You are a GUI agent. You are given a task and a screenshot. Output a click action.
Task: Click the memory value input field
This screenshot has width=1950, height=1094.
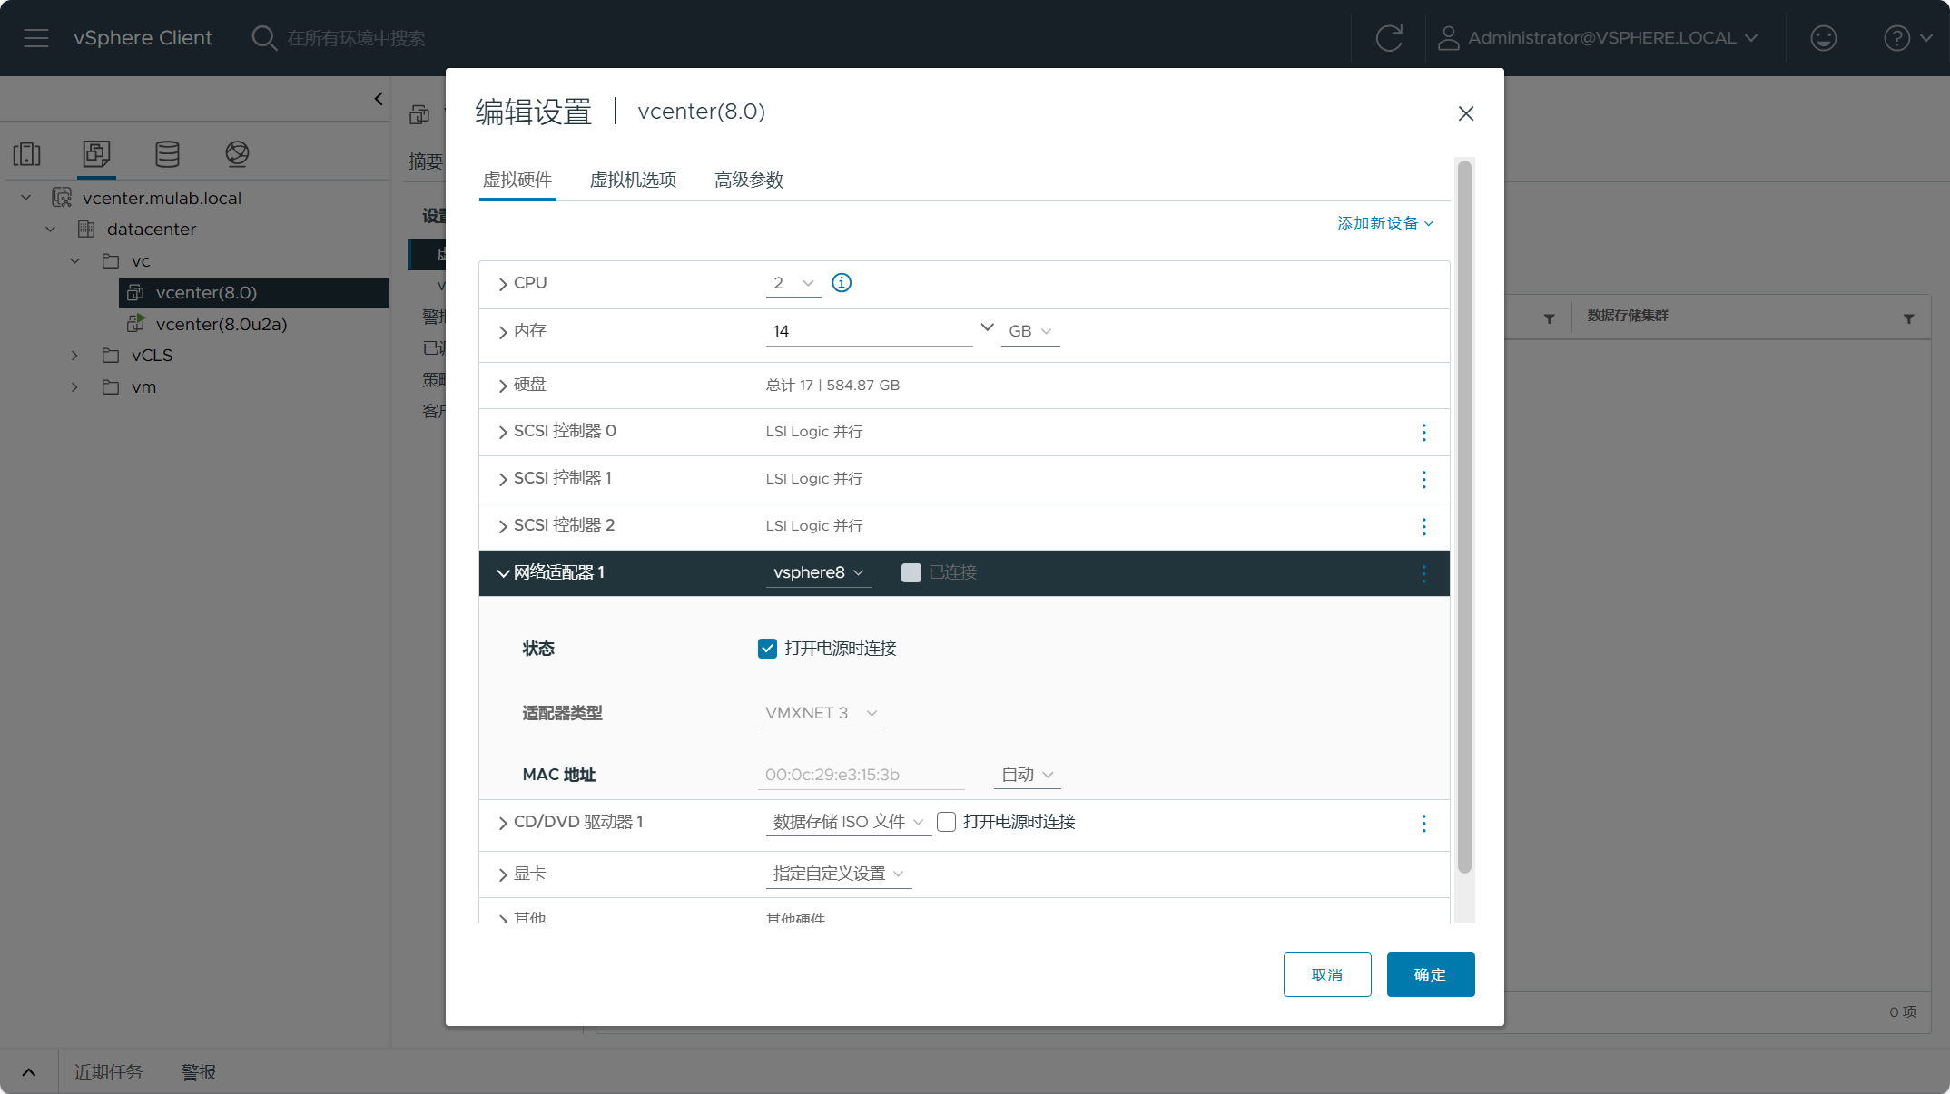pos(869,331)
